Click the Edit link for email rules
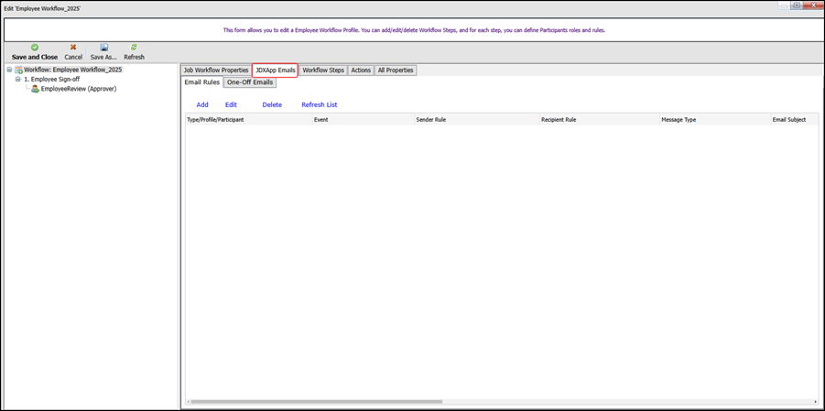Screen dimensions: 825x411 (x=231, y=105)
